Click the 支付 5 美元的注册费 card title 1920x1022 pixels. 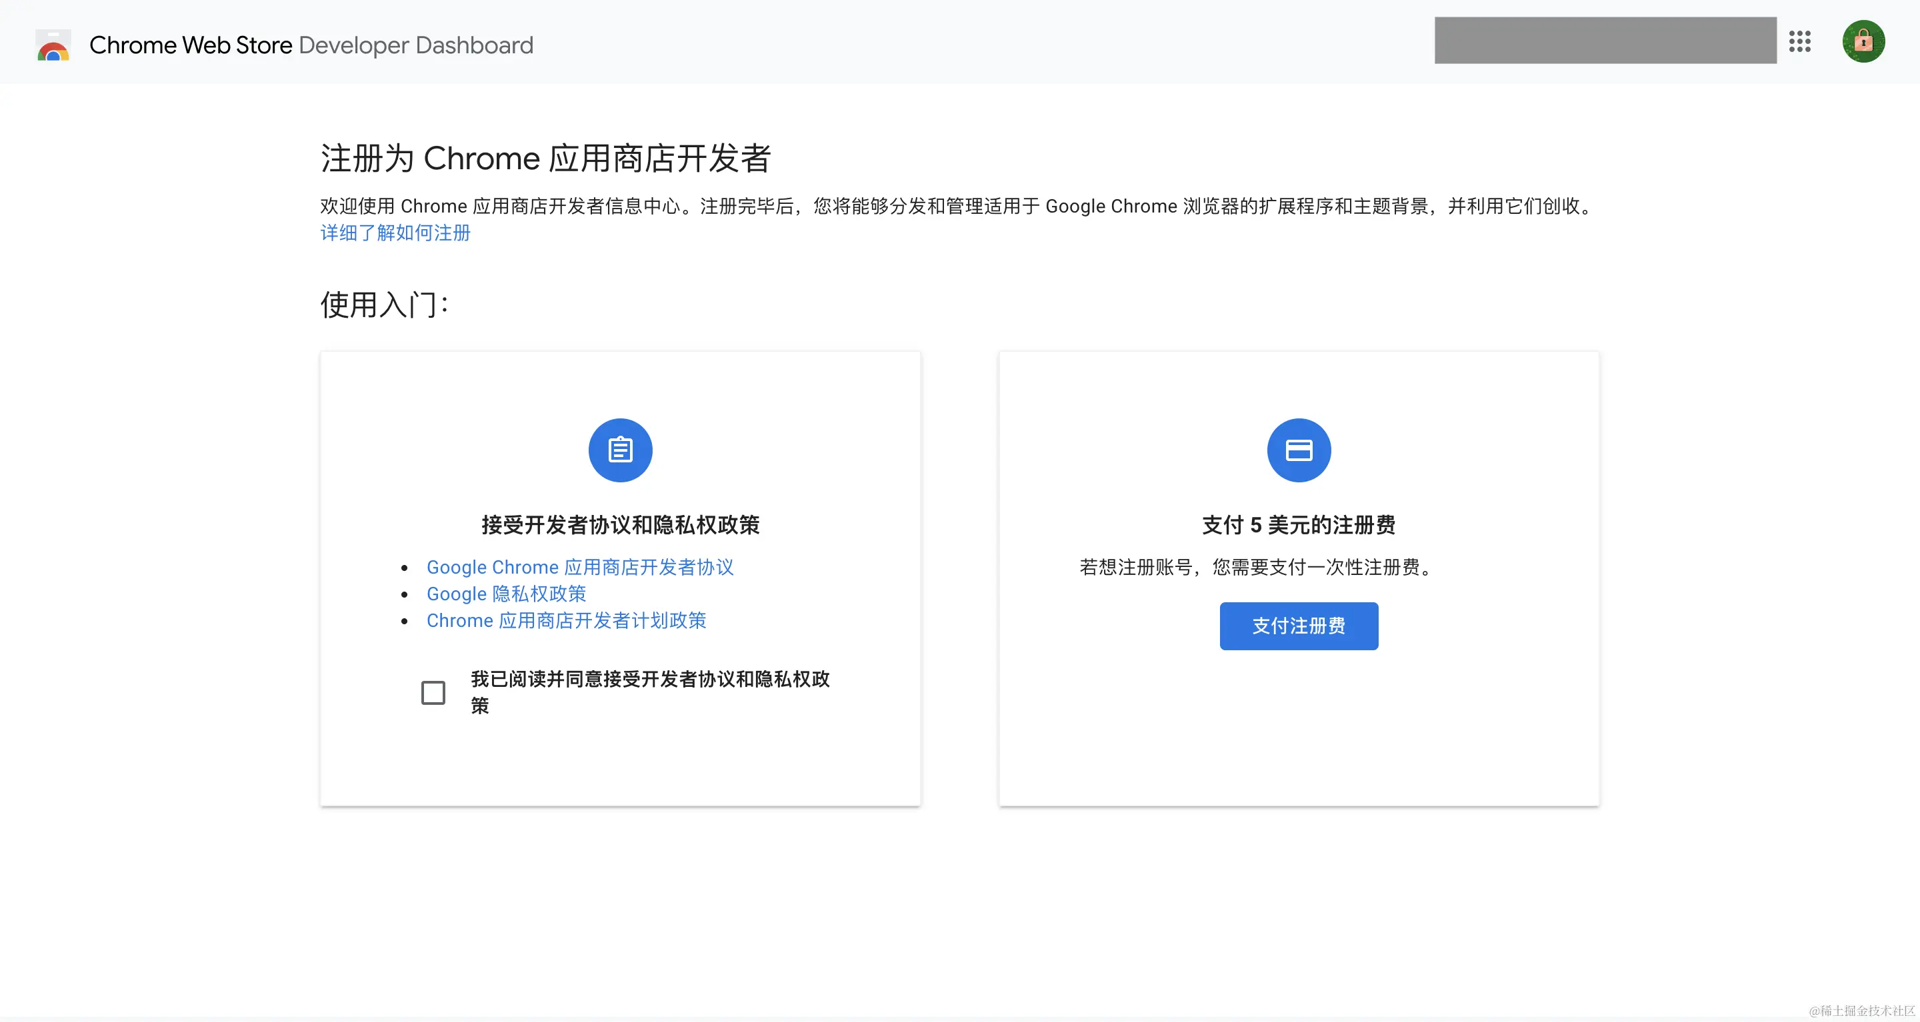click(x=1299, y=525)
